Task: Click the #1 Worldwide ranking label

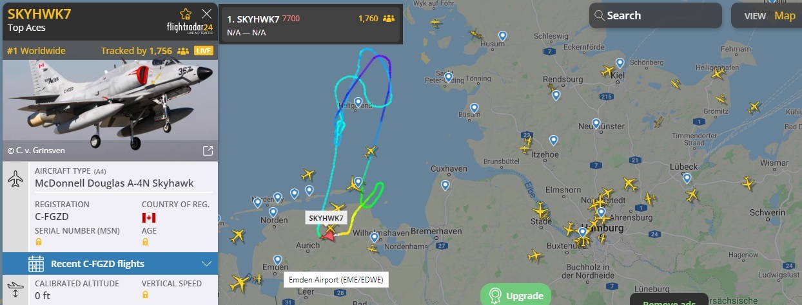Action: (36, 51)
